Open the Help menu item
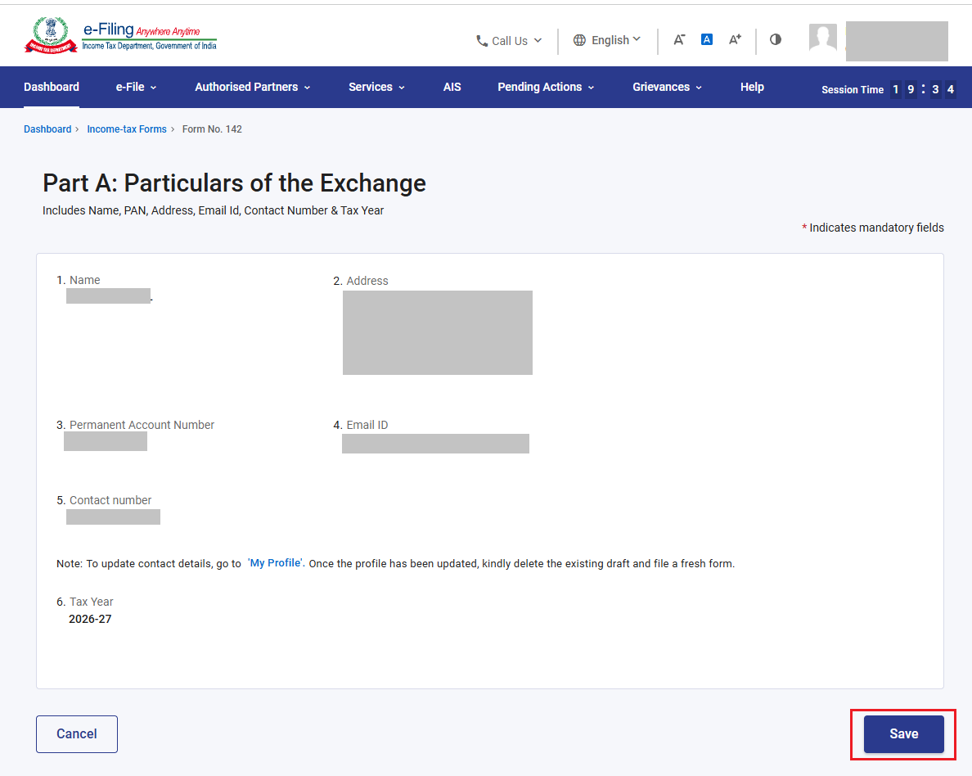The height and width of the screenshot is (776, 972). point(752,88)
